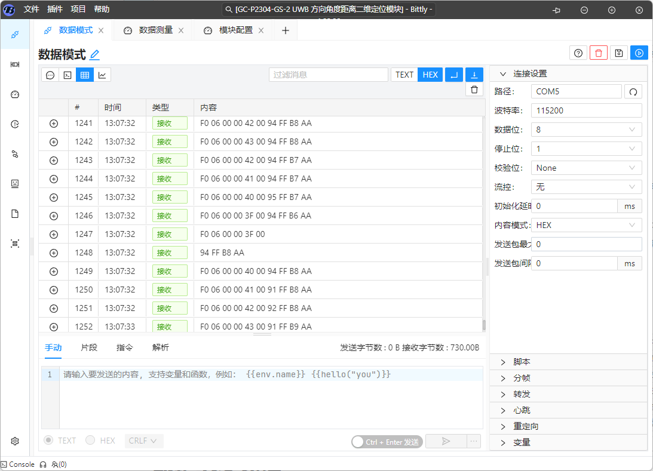This screenshot has height=471, width=653.
Task: Select the HEX radio button below editor
Action: (x=91, y=441)
